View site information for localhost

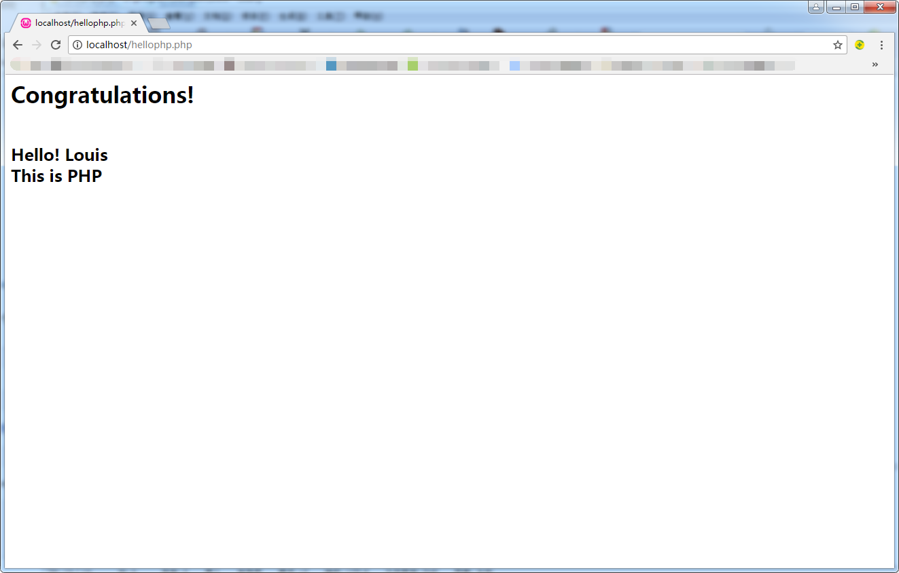pyautogui.click(x=77, y=45)
